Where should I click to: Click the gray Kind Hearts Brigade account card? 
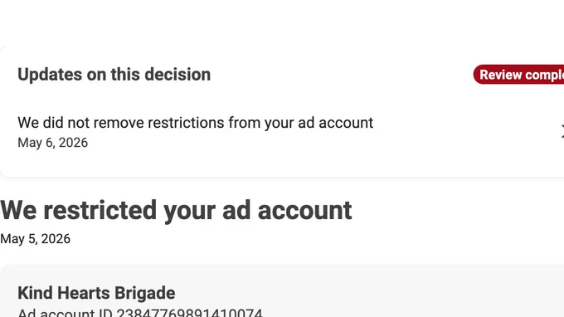pyautogui.click(x=282, y=291)
